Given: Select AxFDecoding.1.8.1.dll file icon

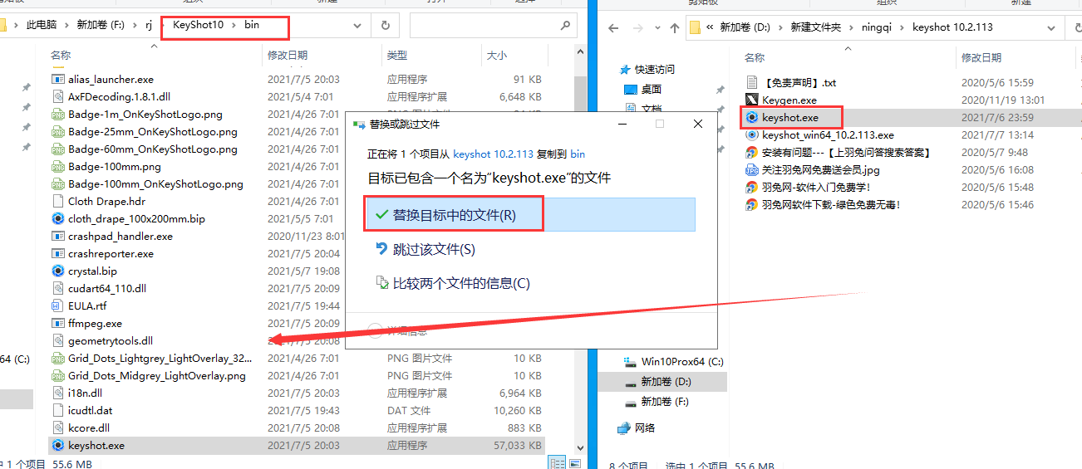Looking at the screenshot, I should click(58, 97).
